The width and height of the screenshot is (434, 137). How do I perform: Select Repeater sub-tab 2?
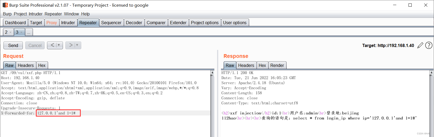point(6,32)
